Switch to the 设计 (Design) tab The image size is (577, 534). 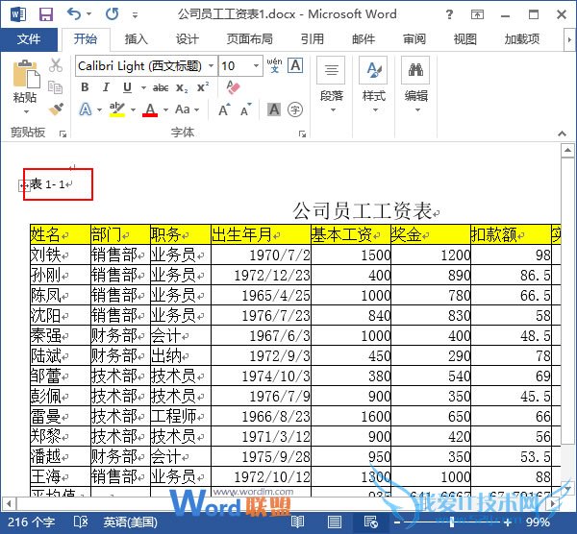coord(187,38)
